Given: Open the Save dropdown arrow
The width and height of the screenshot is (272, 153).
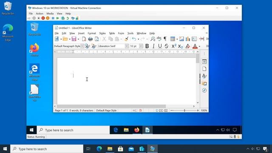Looking at the screenshot, I should point(78,39).
